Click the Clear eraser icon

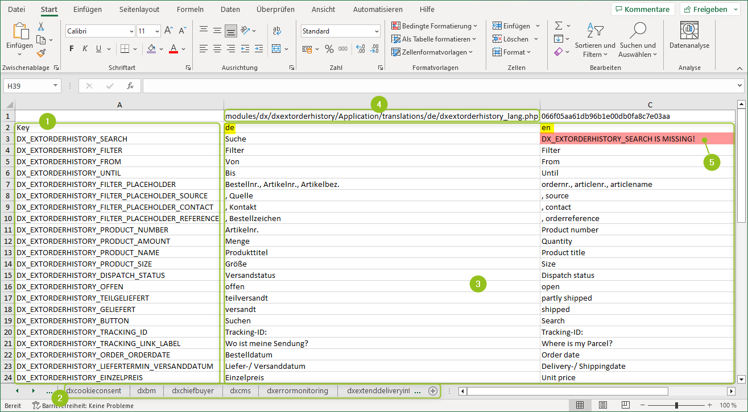pos(559,52)
